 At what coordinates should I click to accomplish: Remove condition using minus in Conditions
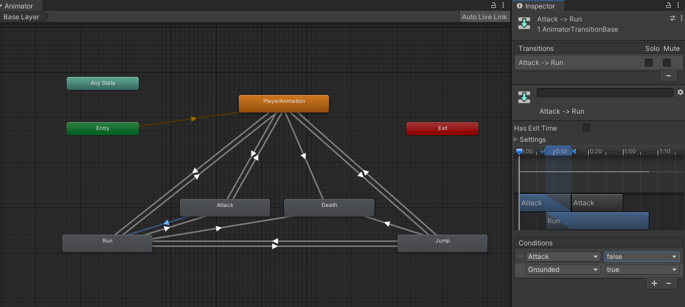point(668,283)
